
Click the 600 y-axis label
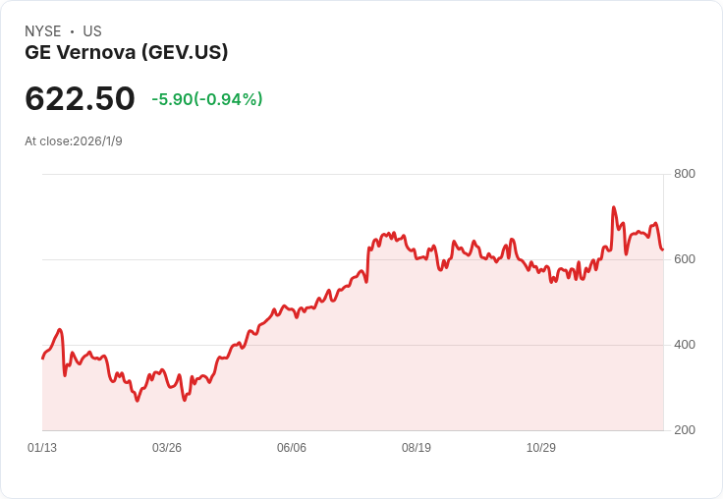685,259
